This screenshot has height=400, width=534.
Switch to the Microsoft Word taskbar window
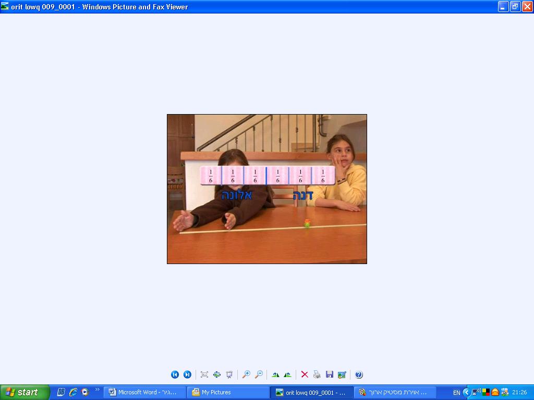click(144, 392)
